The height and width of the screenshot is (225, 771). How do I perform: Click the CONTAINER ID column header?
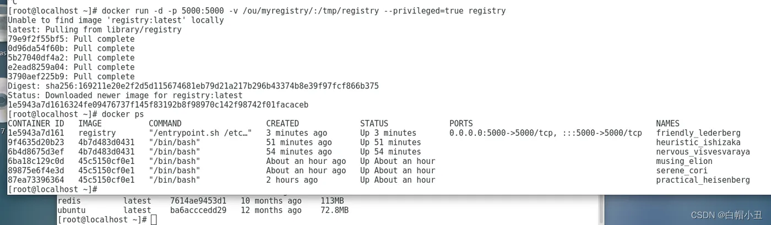tap(36, 123)
